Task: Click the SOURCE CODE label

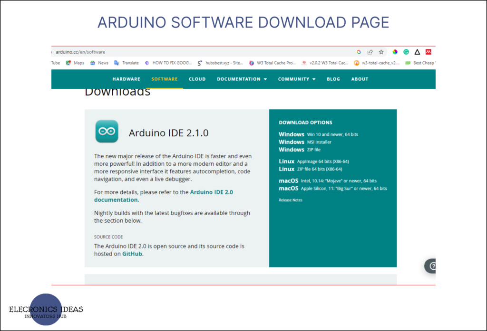Action: (108, 237)
